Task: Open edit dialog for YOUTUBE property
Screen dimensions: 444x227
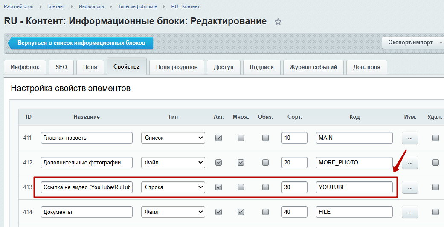Action: tap(410, 187)
